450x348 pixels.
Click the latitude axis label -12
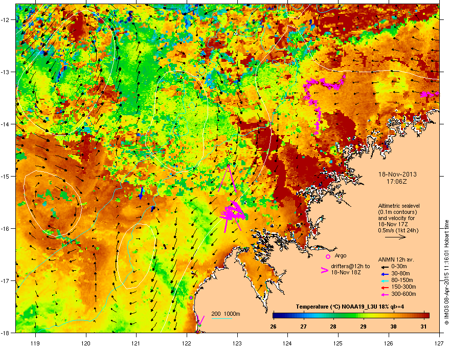[x=6, y=19]
